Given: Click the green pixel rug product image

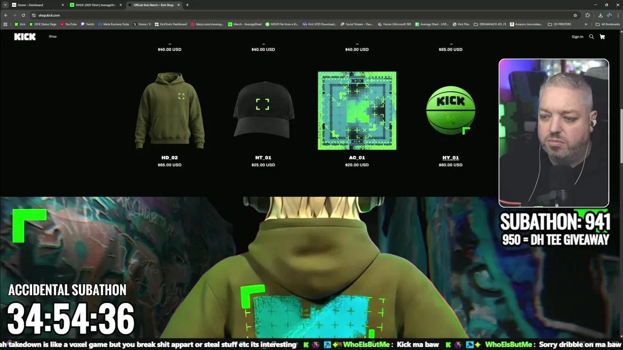Looking at the screenshot, I should (x=357, y=111).
